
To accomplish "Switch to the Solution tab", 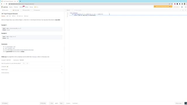I will point(16,10).
